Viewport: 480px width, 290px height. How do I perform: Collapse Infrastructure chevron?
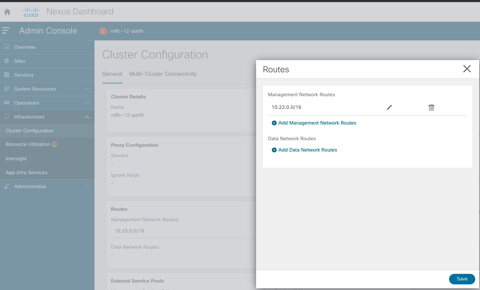pyautogui.click(x=87, y=117)
